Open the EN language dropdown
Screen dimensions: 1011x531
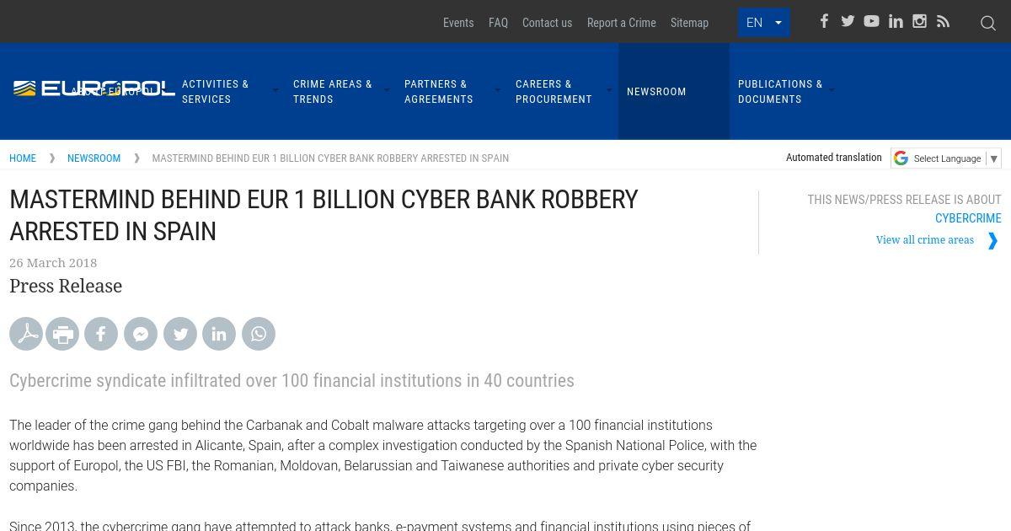pyautogui.click(x=763, y=23)
